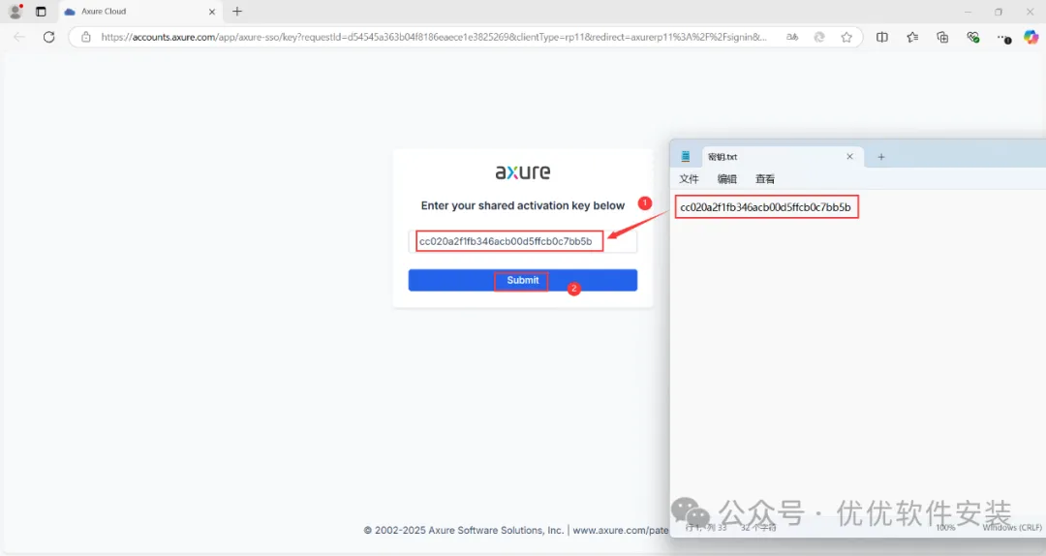Image resolution: width=1046 pixels, height=556 pixels.
Task: Click the 'Enter your shared activation key below' heading
Action: pos(522,205)
